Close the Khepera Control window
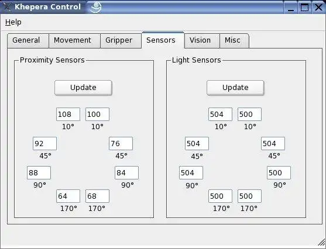 pyautogui.click(x=318, y=8)
